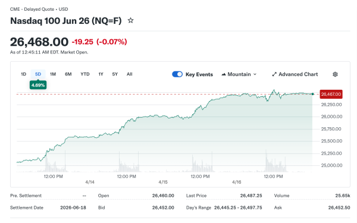Open the Advanced Chart link

click(295, 74)
